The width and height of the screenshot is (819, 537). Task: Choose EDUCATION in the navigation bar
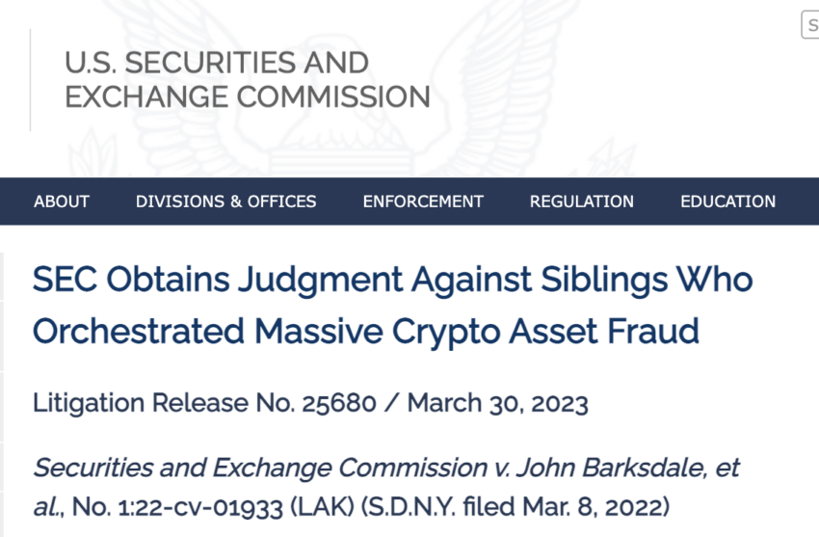727,201
